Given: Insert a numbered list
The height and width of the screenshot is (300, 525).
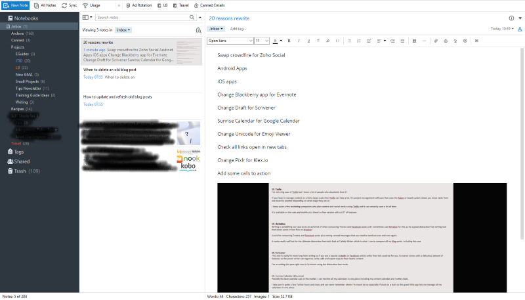Looking at the screenshot, I should (x=359, y=41).
